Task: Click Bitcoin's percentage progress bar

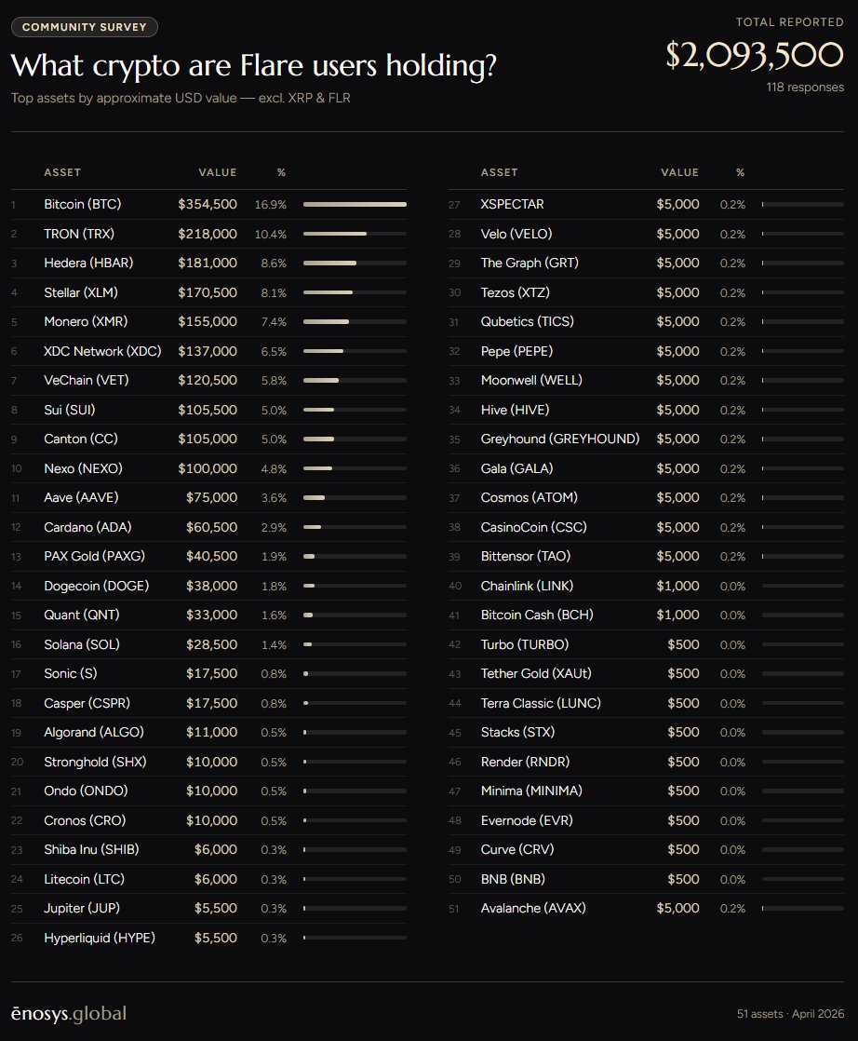Action: point(355,204)
